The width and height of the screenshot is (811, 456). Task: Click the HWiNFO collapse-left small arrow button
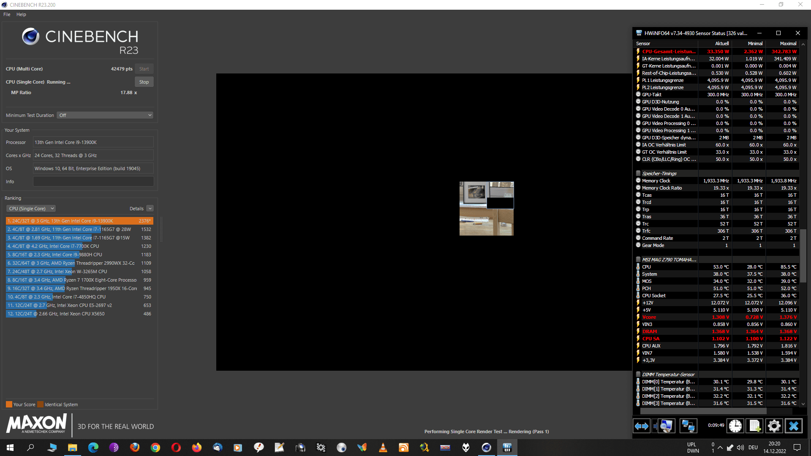(x=655, y=426)
